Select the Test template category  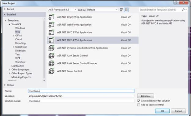pyautogui.click(x=17, y=54)
